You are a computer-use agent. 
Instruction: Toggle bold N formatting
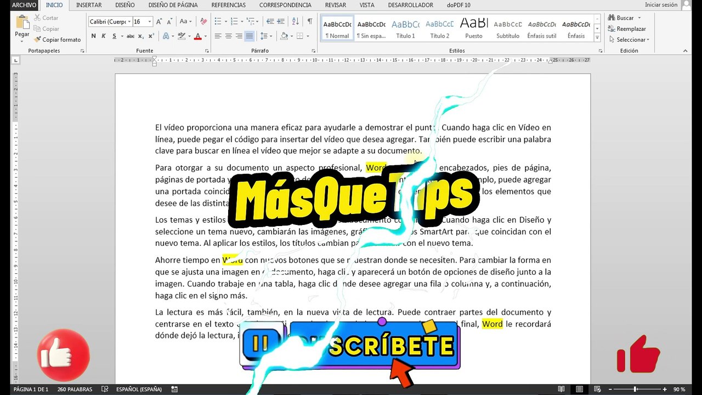tap(93, 36)
